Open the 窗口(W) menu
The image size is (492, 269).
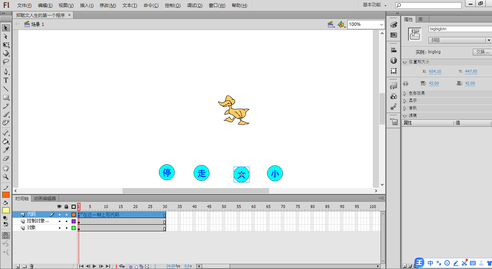click(217, 6)
